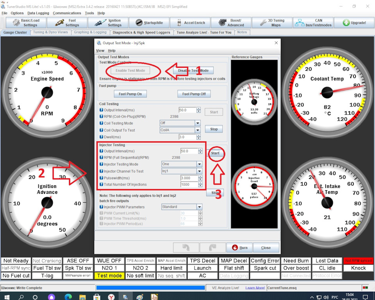Viewport: 375px width, 300px height.
Task: Click the connection status icon in status bar
Action: tap(365, 287)
